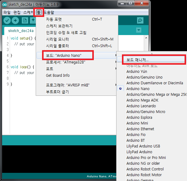Image resolution: width=187 pixels, height=181 pixels.
Task: Select Arduino Fio board
Action: point(136,134)
